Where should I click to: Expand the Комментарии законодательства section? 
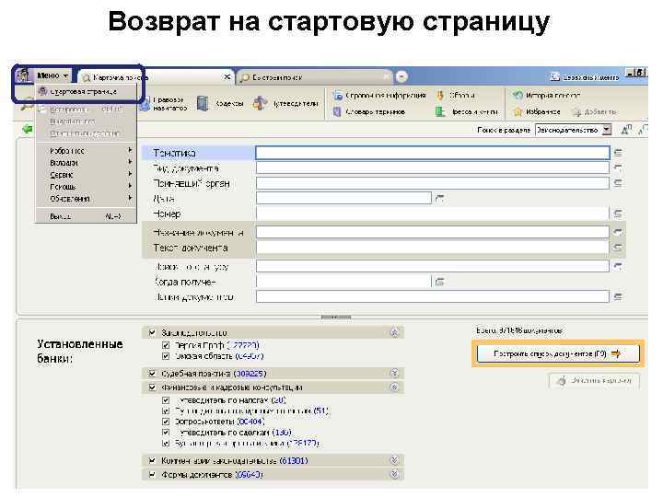394,460
